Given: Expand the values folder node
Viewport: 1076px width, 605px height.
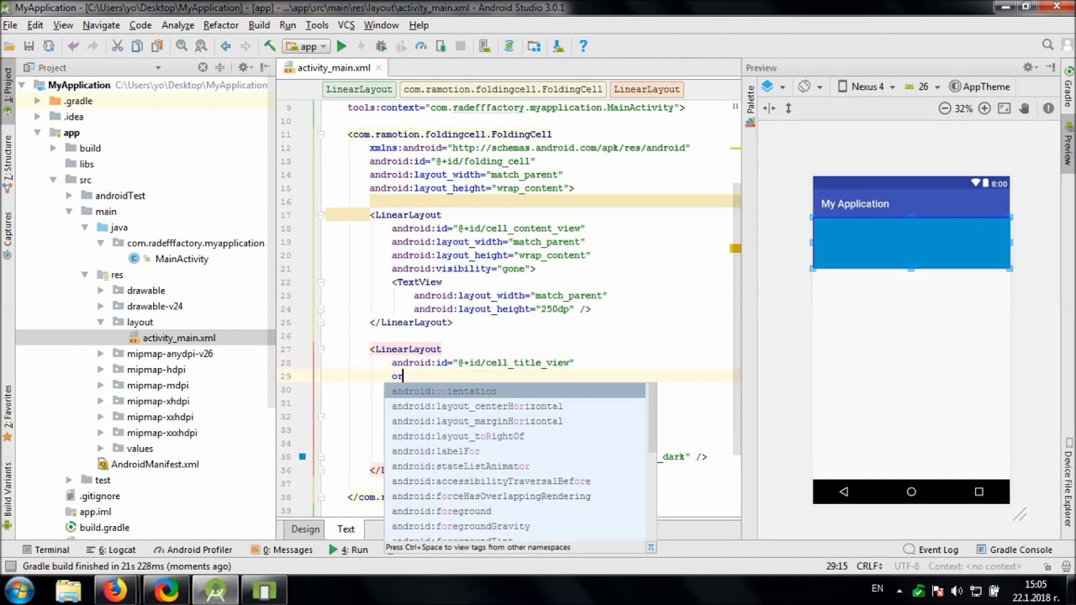Looking at the screenshot, I should (x=100, y=449).
